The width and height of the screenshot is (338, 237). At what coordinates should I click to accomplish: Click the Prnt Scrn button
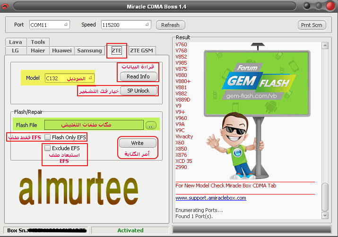tap(312, 25)
